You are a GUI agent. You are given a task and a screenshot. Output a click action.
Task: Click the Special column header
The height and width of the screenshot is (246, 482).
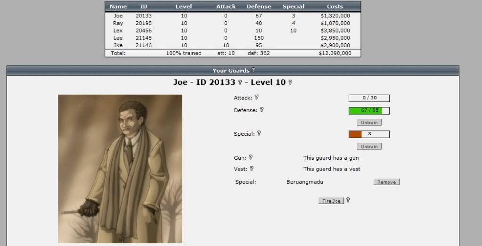[x=294, y=7]
